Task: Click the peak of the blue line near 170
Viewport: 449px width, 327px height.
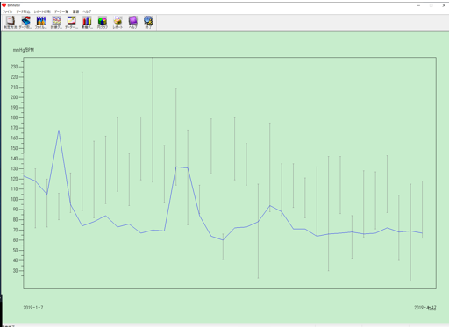Action: click(x=59, y=131)
